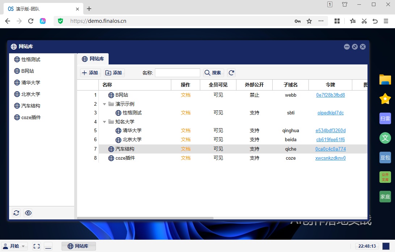Image resolution: width=395 pixels, height=252 pixels.
Task: Open B网站 in the left sidebar
Action: click(x=24, y=71)
